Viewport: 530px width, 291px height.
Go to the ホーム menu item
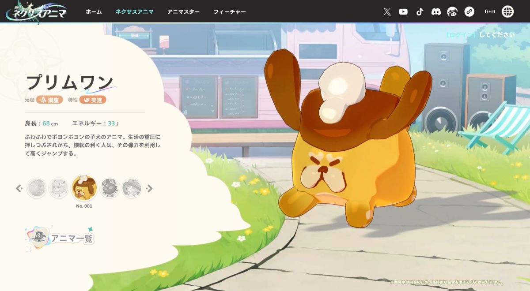(x=94, y=12)
